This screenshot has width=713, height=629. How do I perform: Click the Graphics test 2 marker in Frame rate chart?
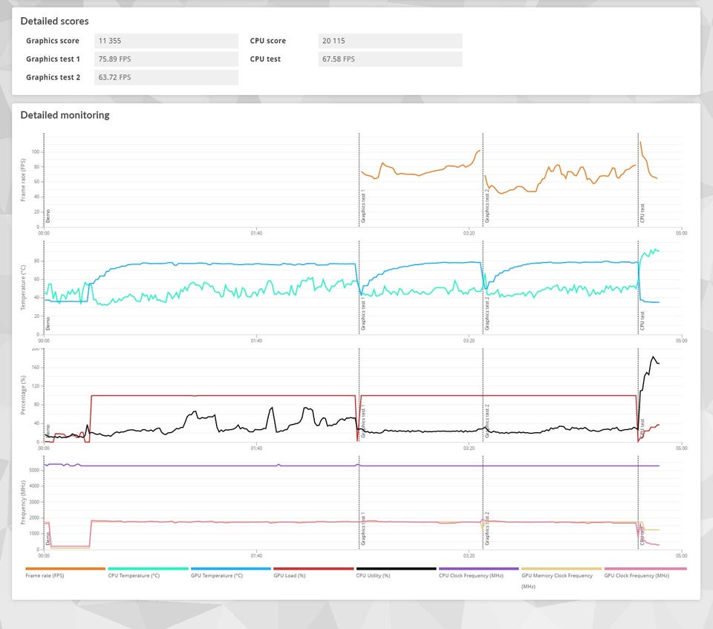pos(487,206)
